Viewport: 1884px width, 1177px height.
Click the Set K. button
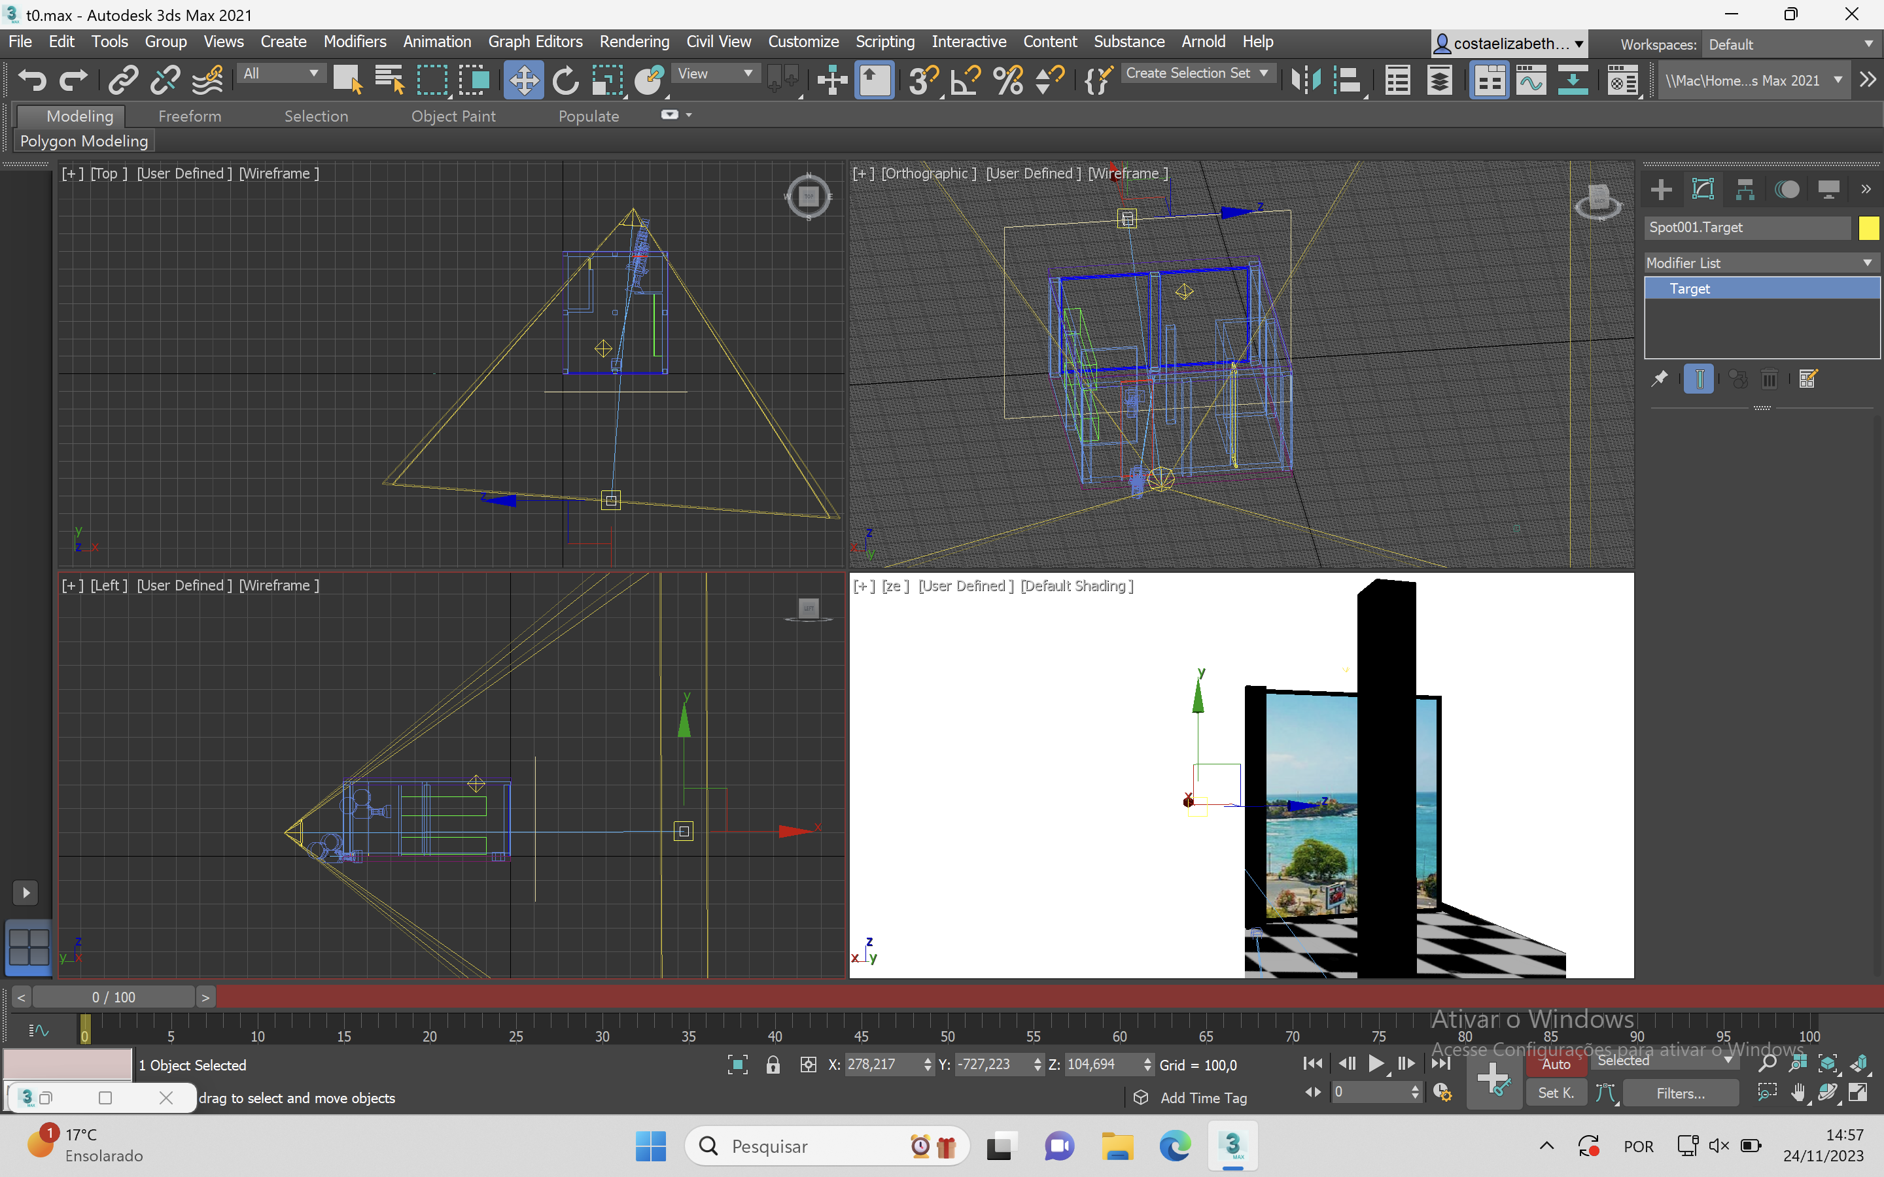(1556, 1093)
